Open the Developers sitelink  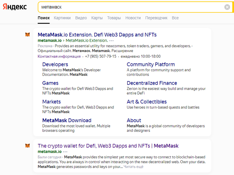tap(55, 64)
